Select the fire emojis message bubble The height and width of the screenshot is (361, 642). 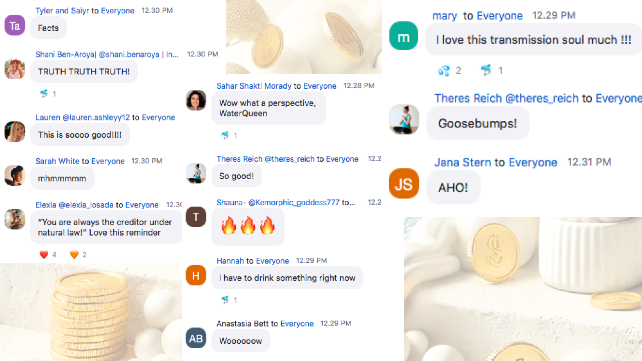248,227
